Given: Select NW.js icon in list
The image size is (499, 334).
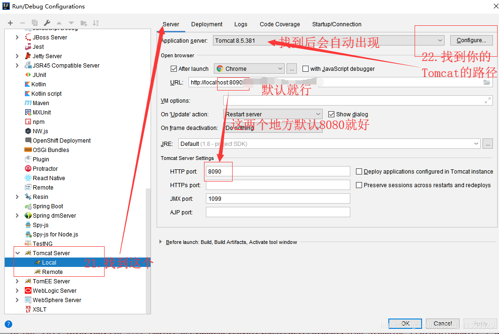Looking at the screenshot, I should pos(28,131).
